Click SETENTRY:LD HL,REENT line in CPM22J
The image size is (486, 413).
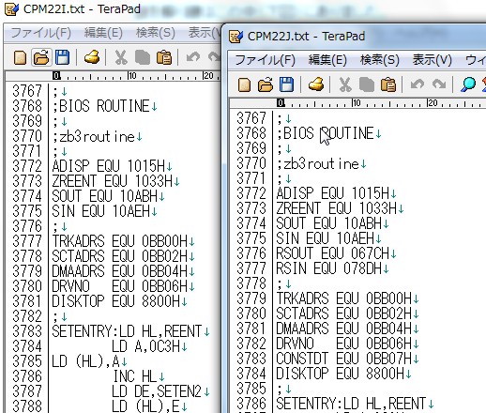[x=352, y=404]
